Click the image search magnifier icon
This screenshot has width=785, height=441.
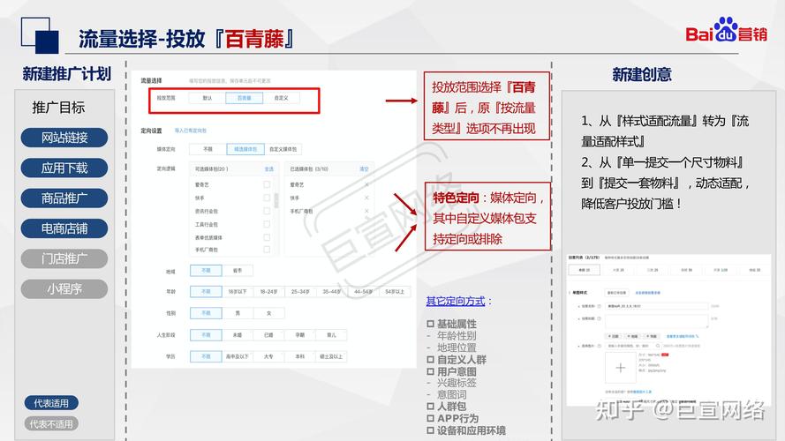(658, 346)
